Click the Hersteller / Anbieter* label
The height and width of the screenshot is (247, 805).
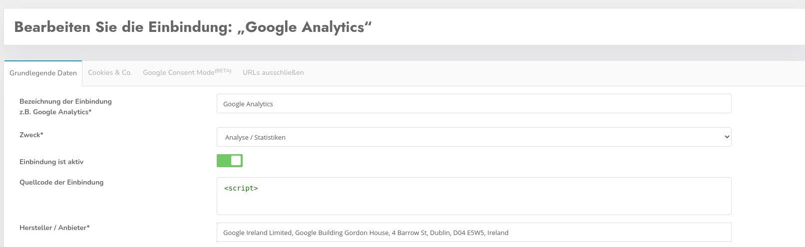[x=54, y=228]
